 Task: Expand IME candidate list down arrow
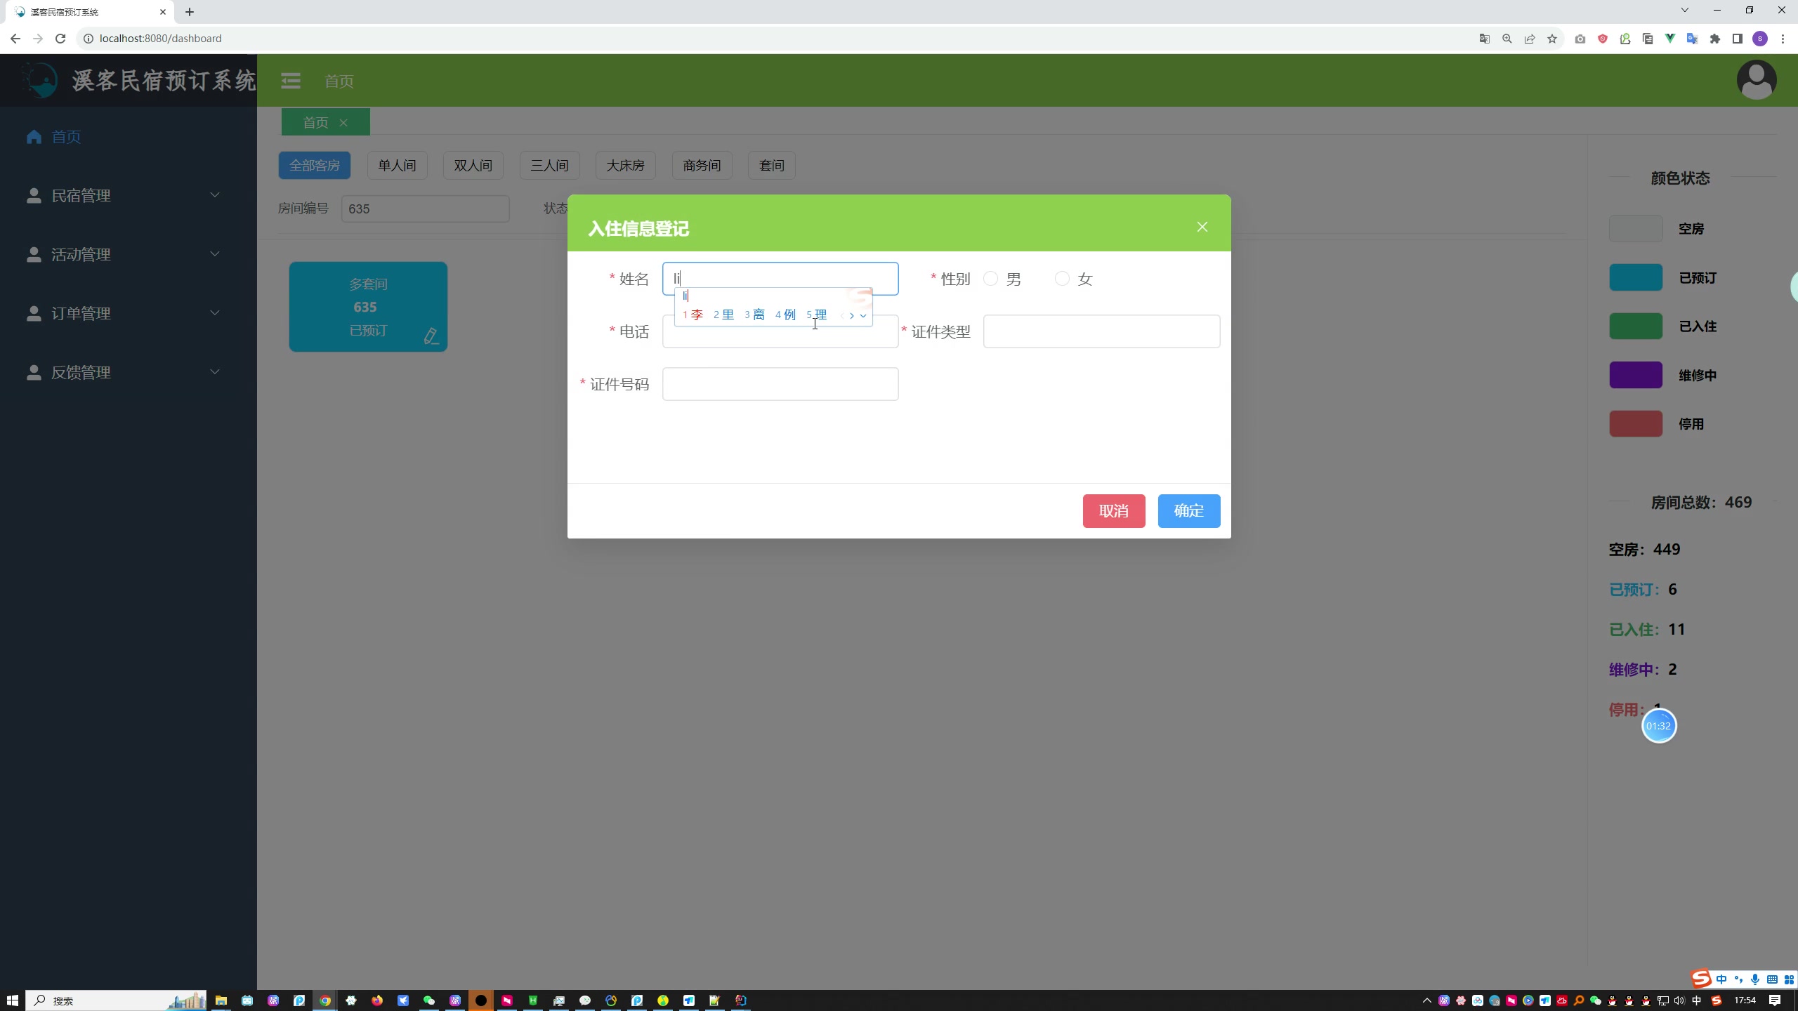[x=863, y=316]
